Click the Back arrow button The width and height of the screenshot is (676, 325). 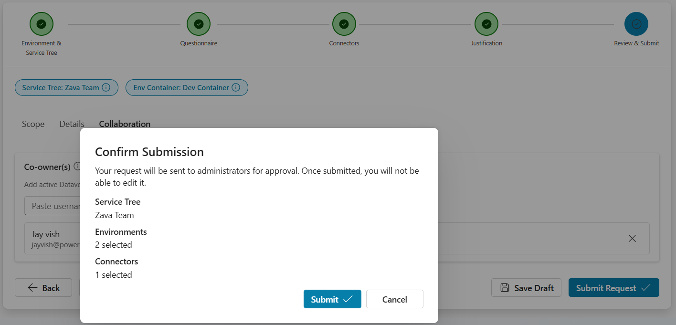(x=43, y=288)
